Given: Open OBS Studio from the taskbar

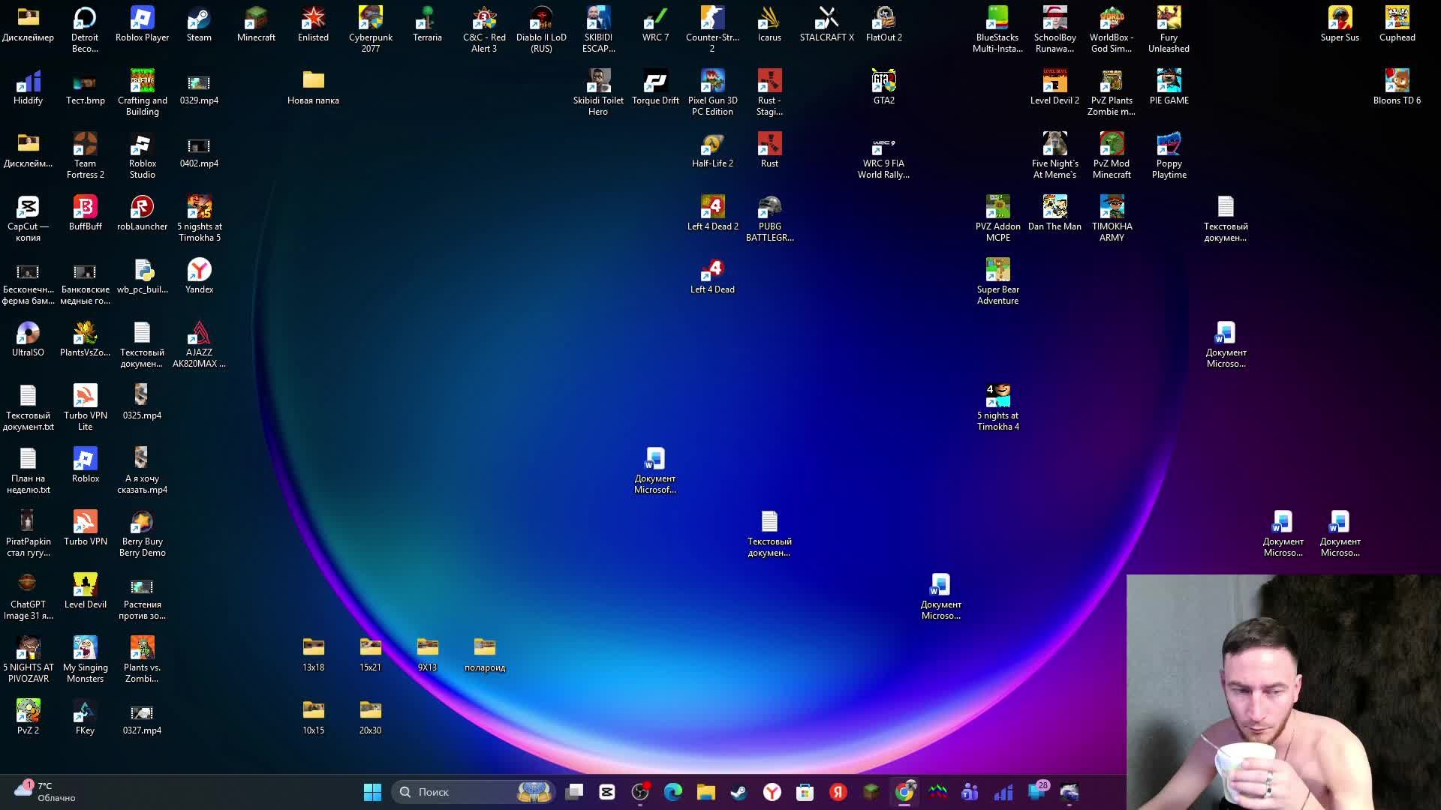Looking at the screenshot, I should tap(640, 792).
